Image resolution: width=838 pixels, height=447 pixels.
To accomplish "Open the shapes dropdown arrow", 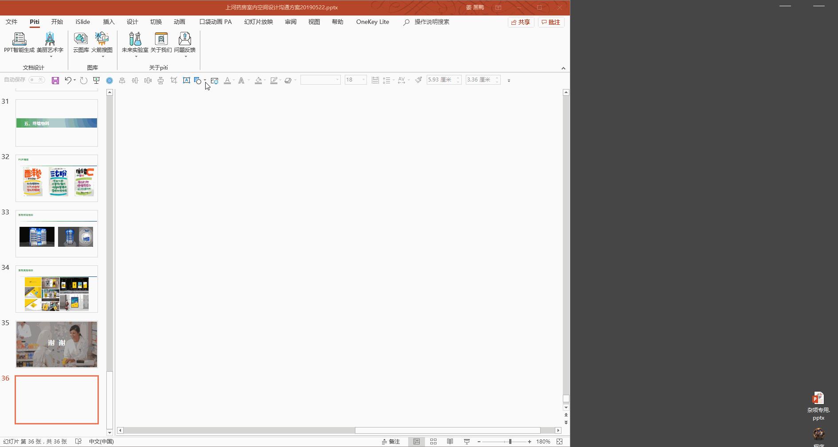I will coord(205,80).
